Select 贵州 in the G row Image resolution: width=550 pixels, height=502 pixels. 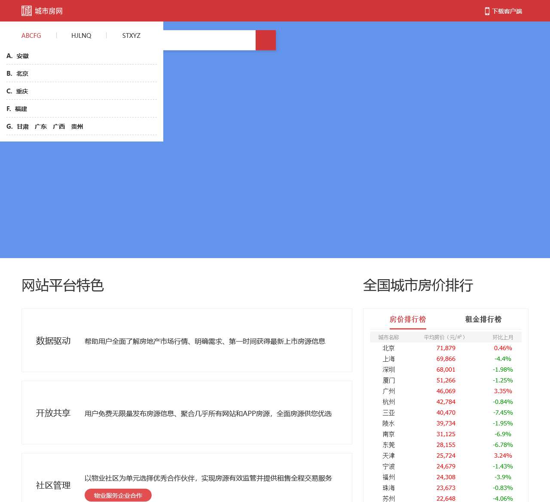(77, 126)
